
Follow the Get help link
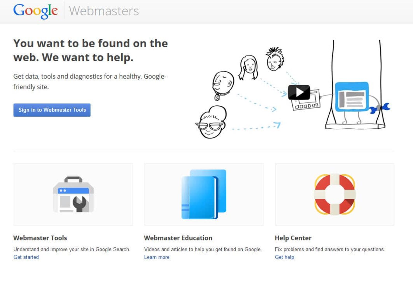284,257
